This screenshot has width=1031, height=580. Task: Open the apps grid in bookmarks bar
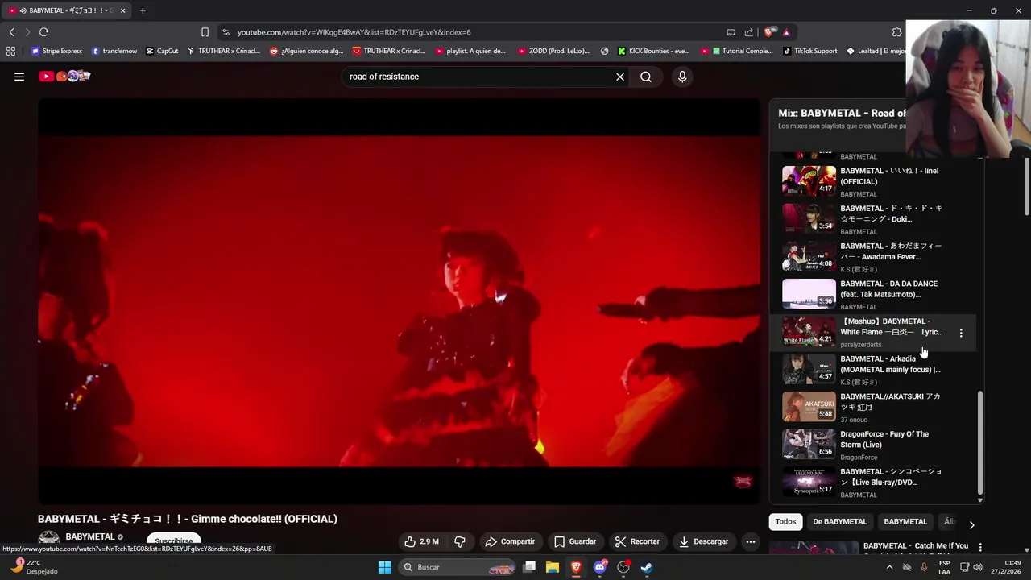[x=10, y=51]
